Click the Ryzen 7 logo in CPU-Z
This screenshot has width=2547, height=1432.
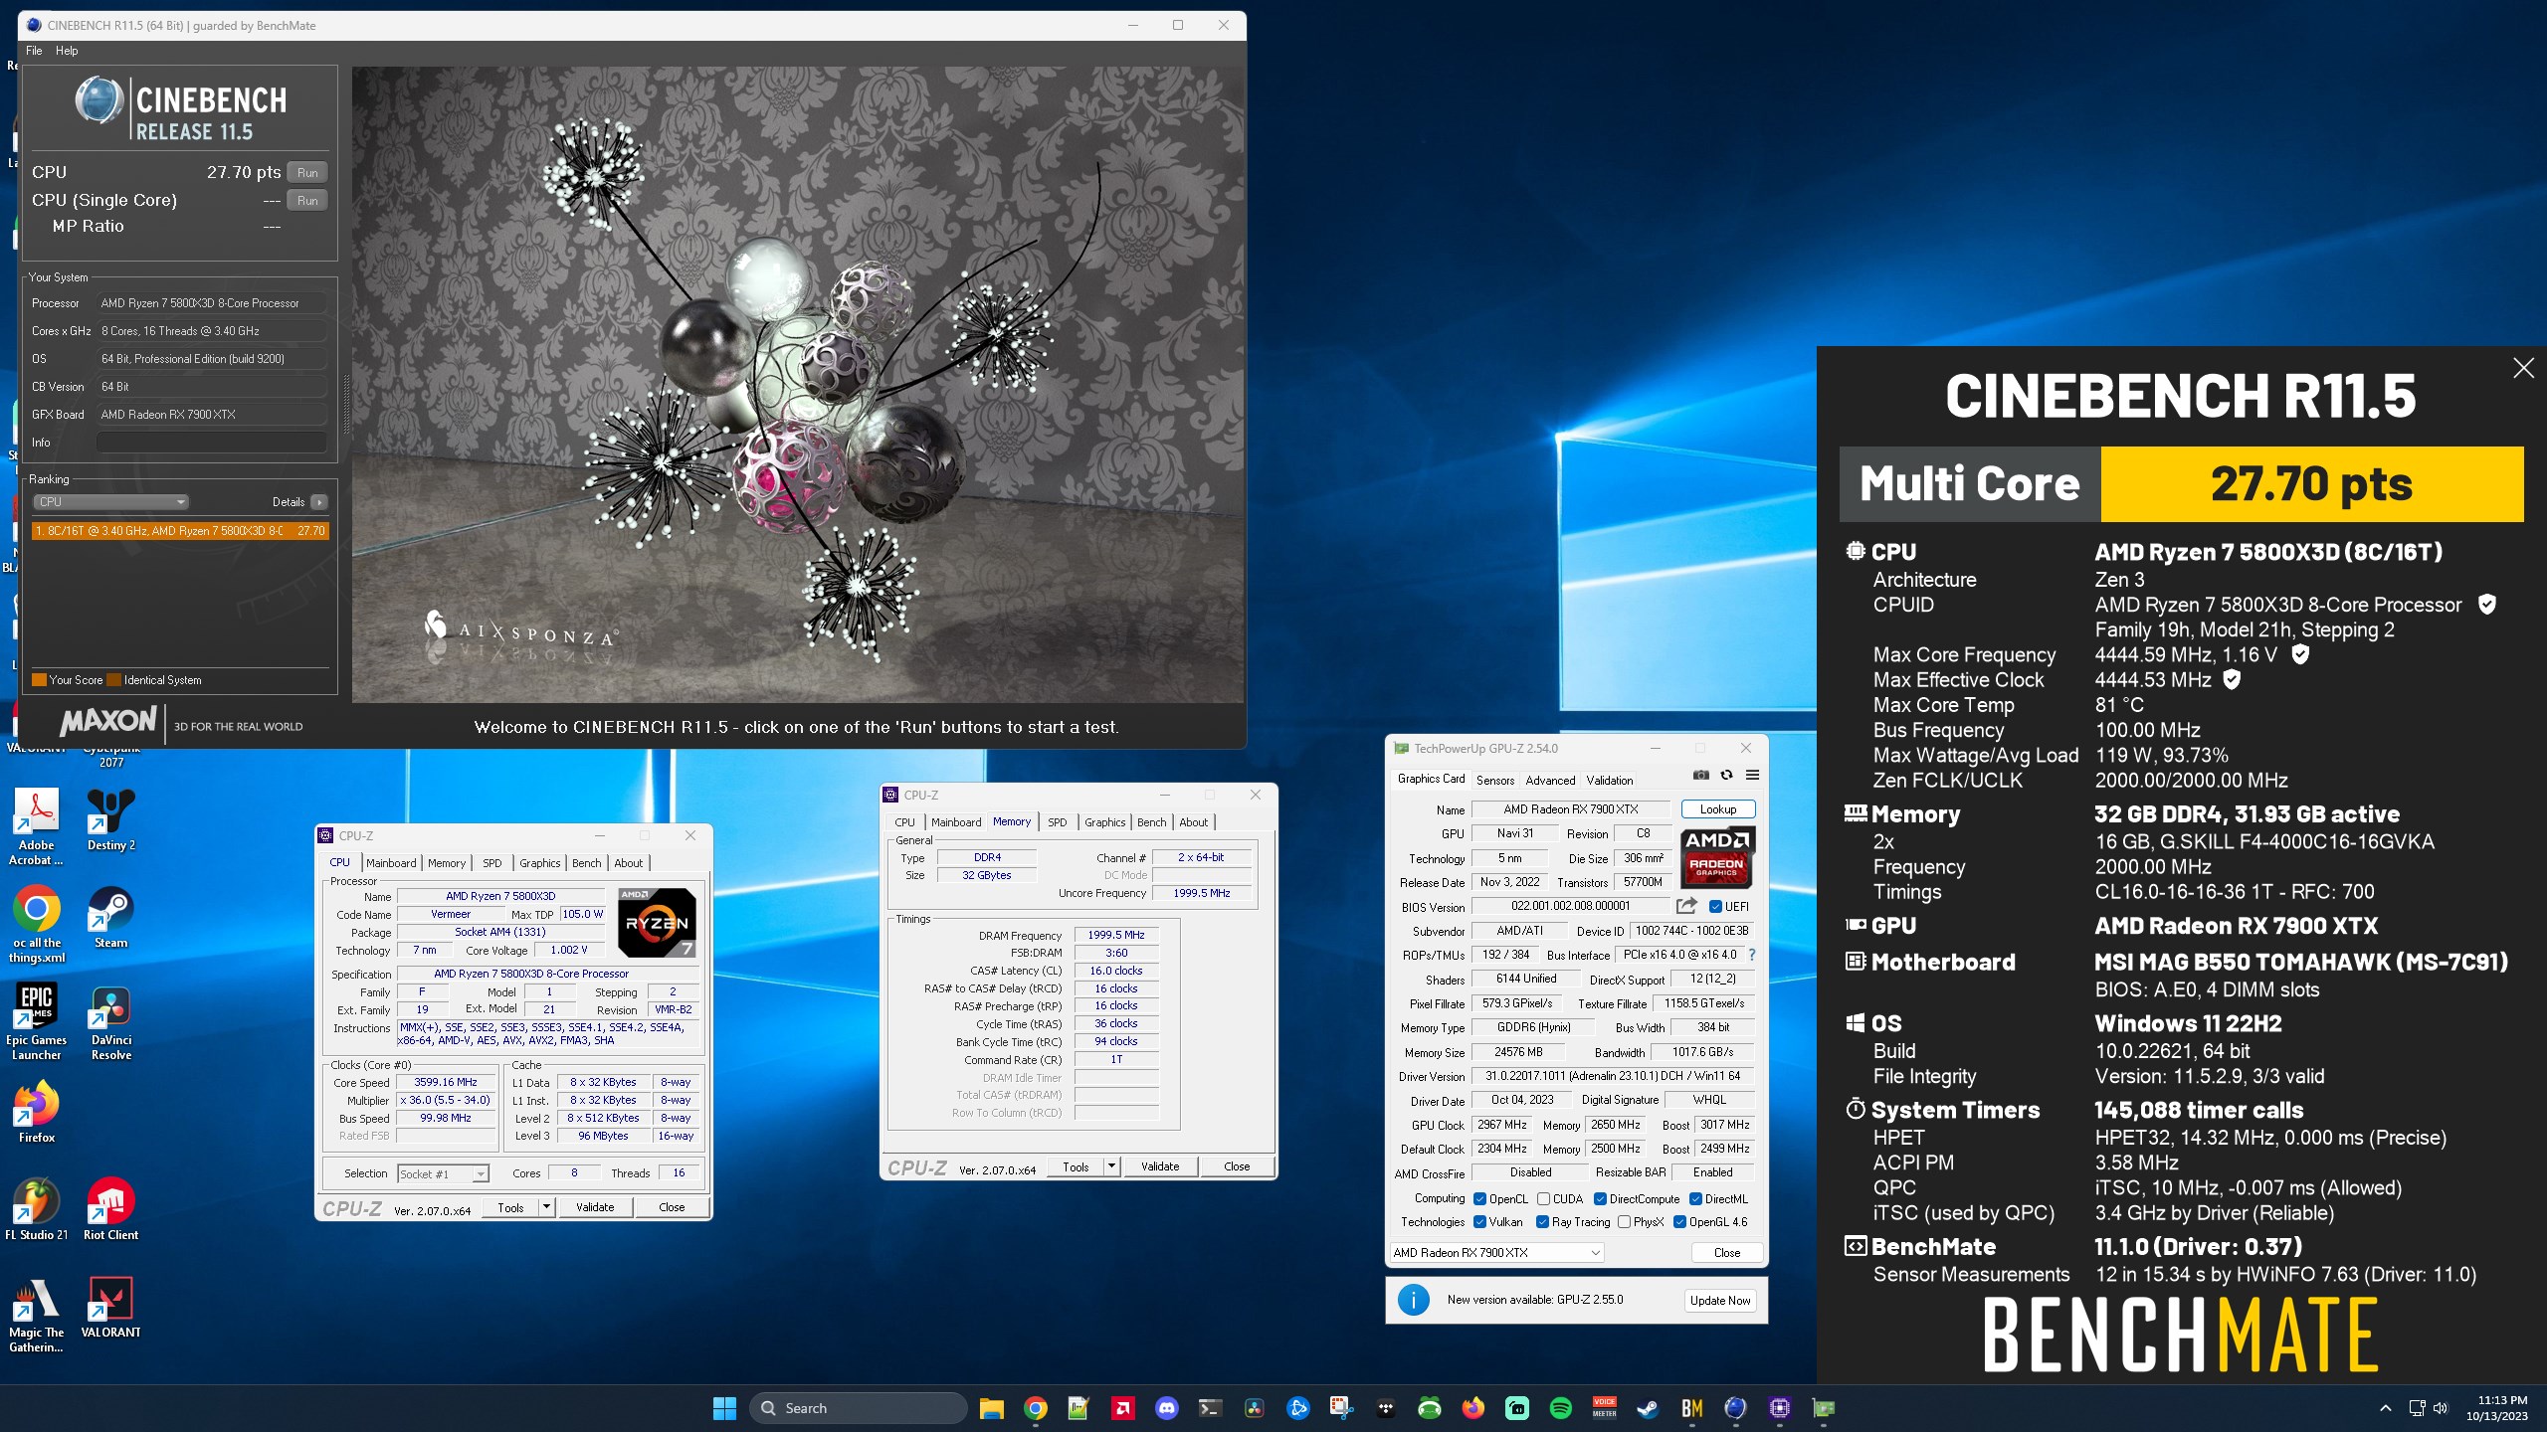(x=657, y=922)
